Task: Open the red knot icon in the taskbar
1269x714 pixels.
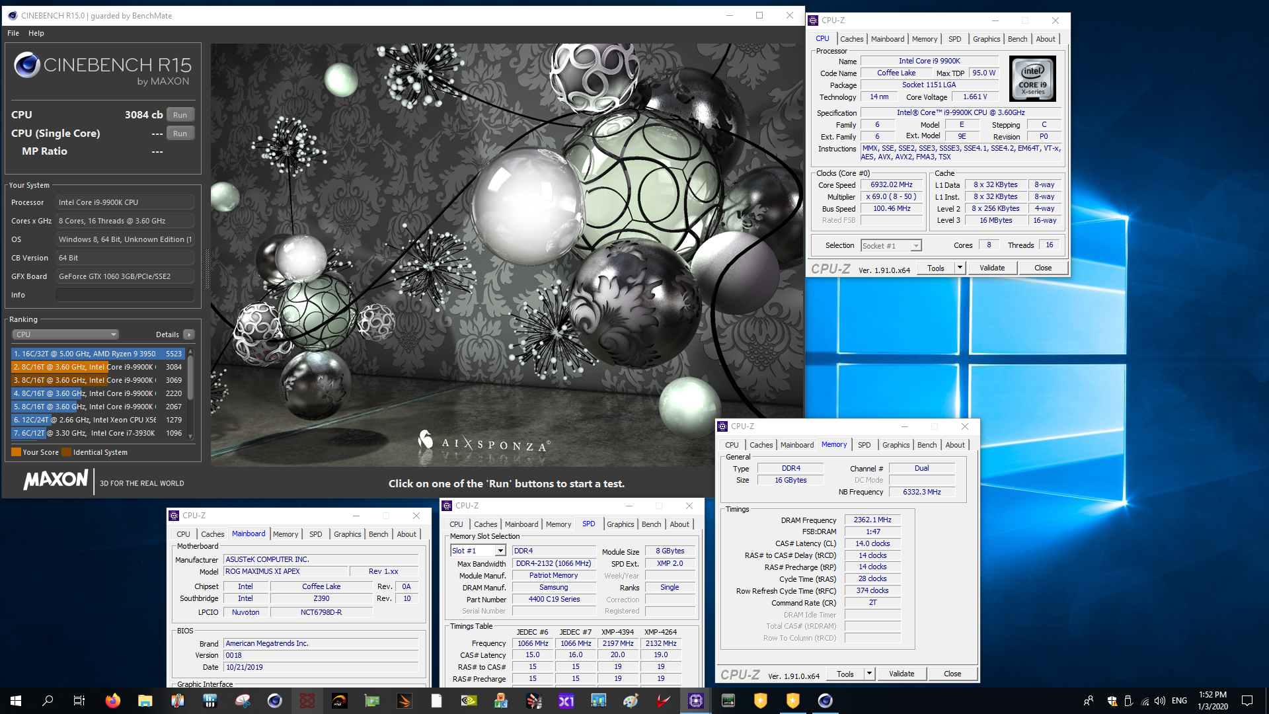Action: tap(307, 701)
